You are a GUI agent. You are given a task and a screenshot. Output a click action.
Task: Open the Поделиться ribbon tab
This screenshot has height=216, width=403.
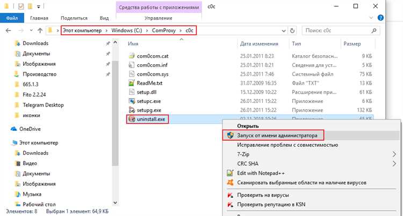pos(74,18)
